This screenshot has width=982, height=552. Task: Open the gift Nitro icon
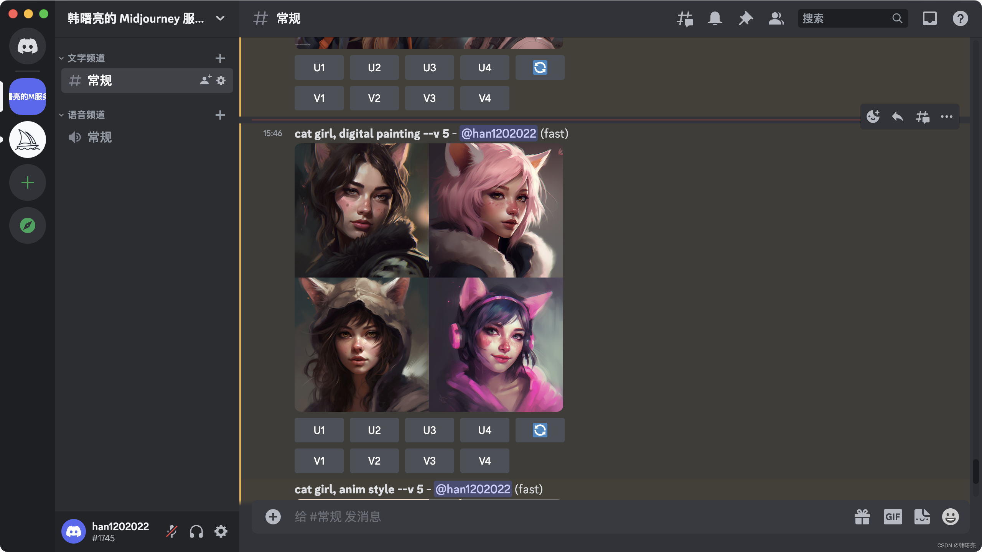(x=862, y=517)
